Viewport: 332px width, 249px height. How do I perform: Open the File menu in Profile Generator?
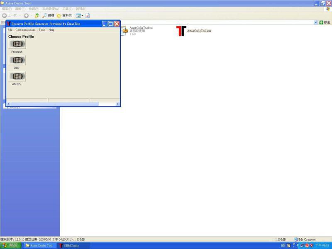point(10,30)
